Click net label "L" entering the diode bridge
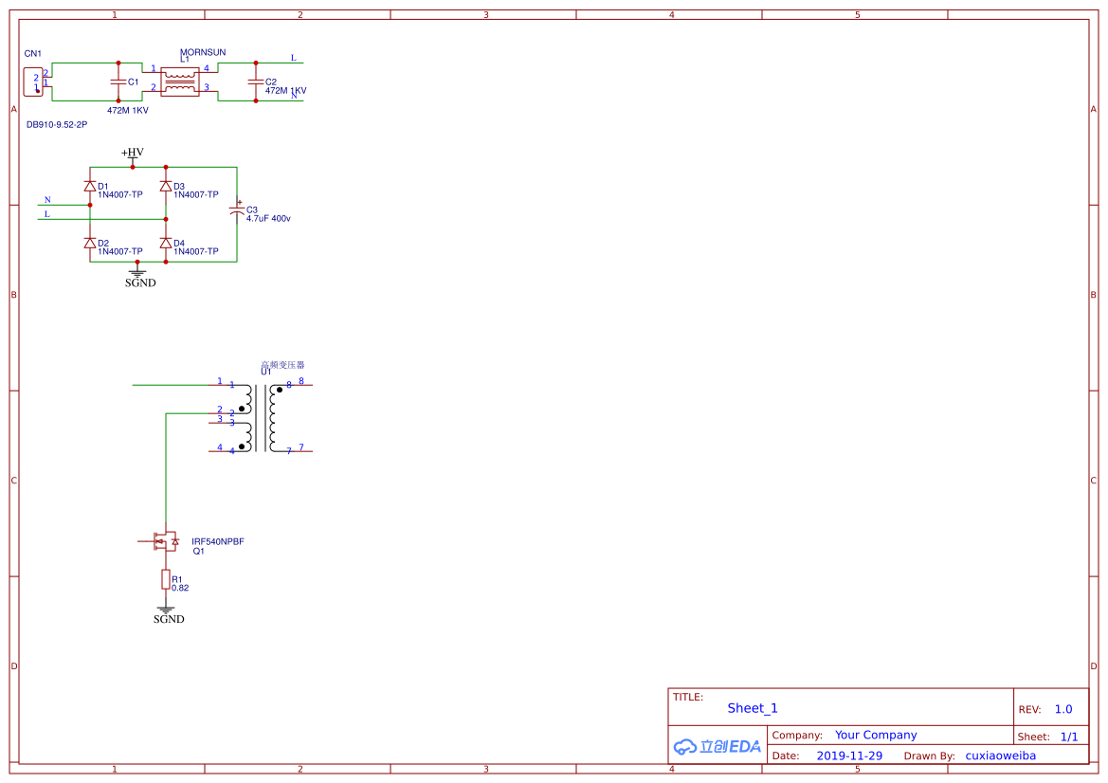The image size is (1108, 783). click(x=47, y=214)
